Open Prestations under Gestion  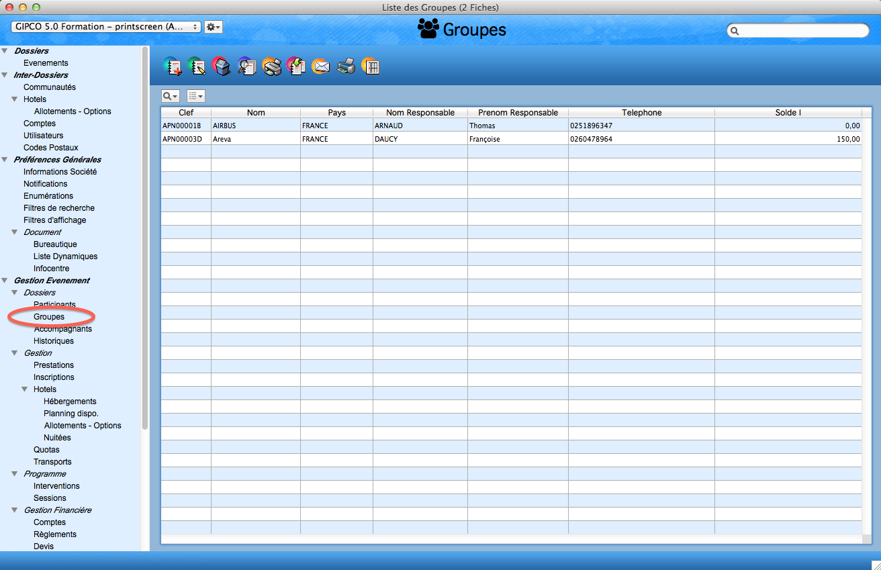(54, 365)
